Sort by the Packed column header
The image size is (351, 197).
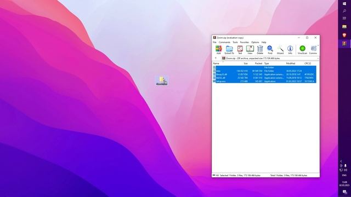[x=258, y=63]
